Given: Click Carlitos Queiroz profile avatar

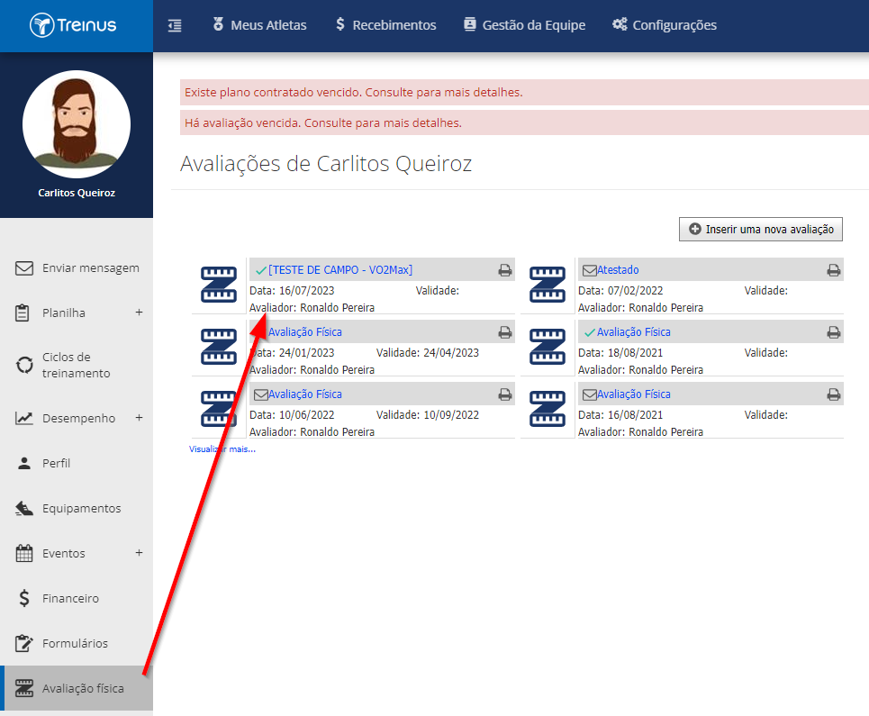Looking at the screenshot, I should [x=77, y=124].
